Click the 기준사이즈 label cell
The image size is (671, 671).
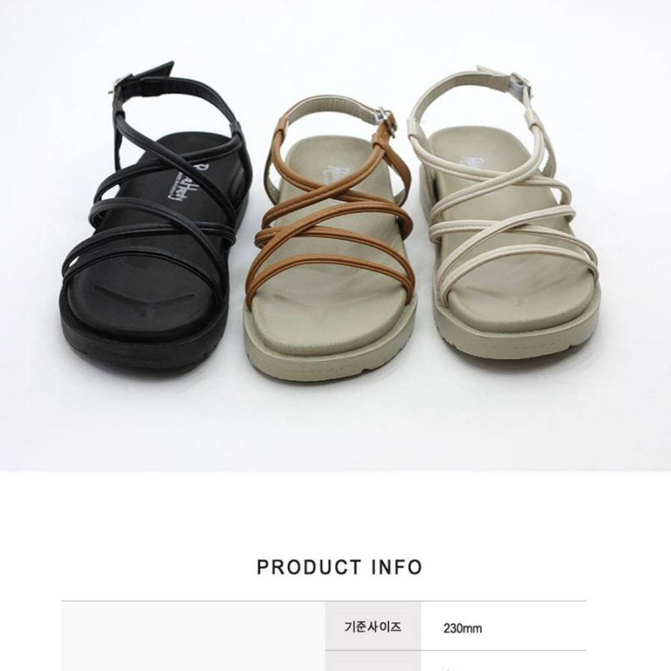tap(372, 627)
